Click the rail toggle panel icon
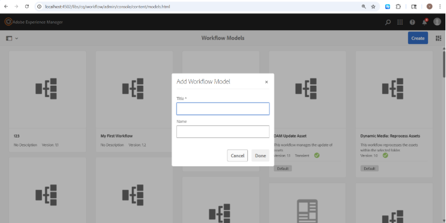Viewport: 446px width, 223px height. 9,38
